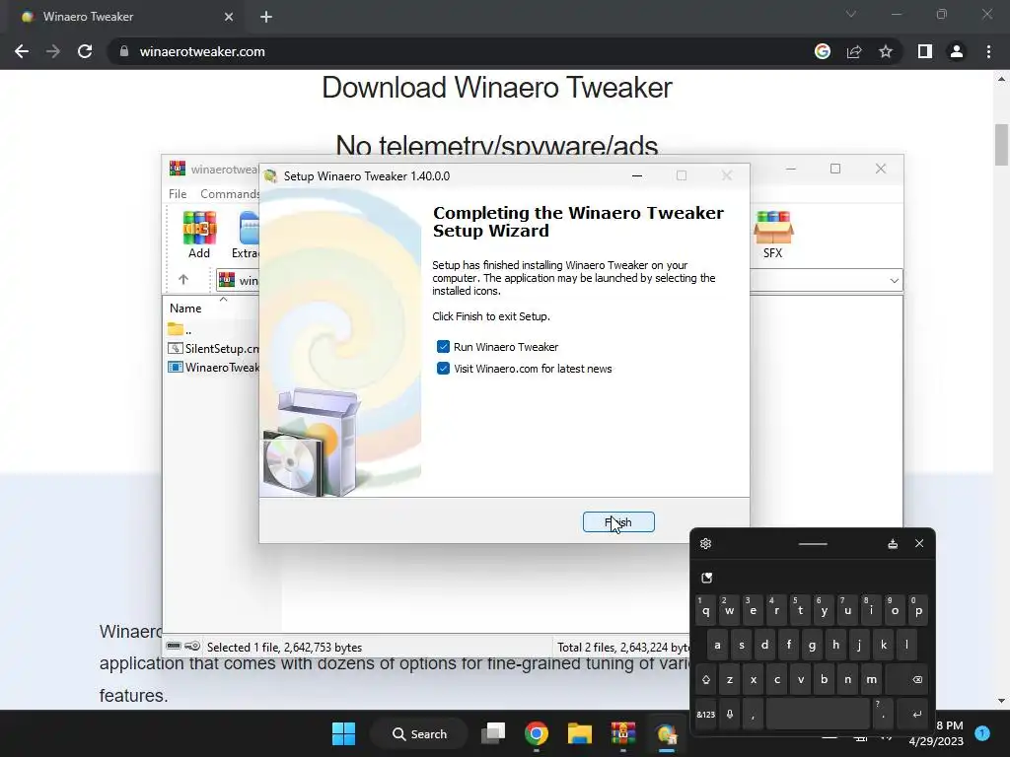Select the SilentSetup.cmd file row
The height and width of the screenshot is (757, 1010).
[213, 348]
